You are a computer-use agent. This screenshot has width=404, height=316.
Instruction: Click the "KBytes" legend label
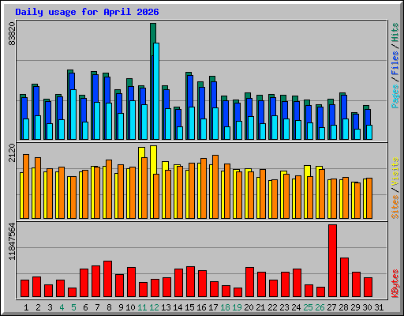[x=395, y=284]
